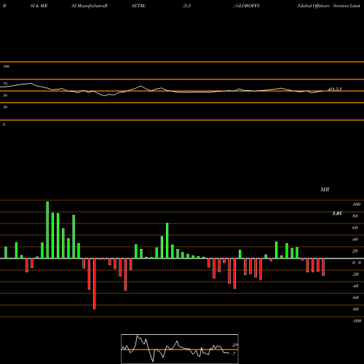Click the 100 label on the MR axis
The width and height of the screenshot is (364, 364).
coord(356,205)
